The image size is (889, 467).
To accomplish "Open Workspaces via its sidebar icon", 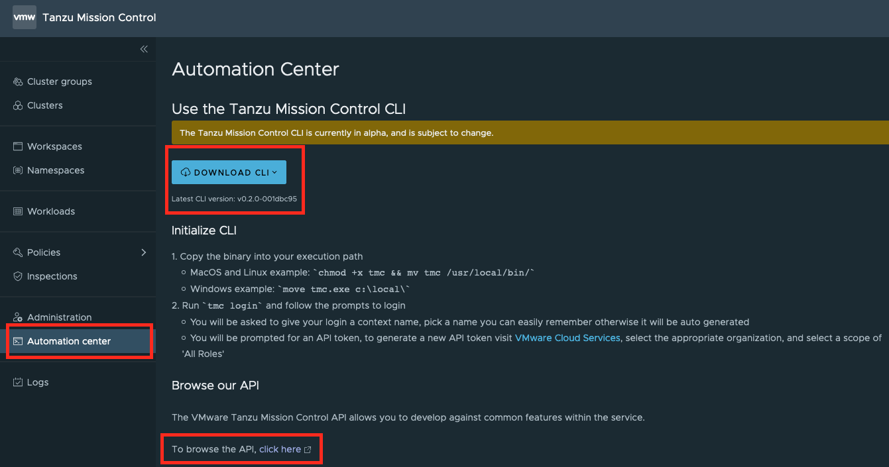I will click(x=17, y=146).
